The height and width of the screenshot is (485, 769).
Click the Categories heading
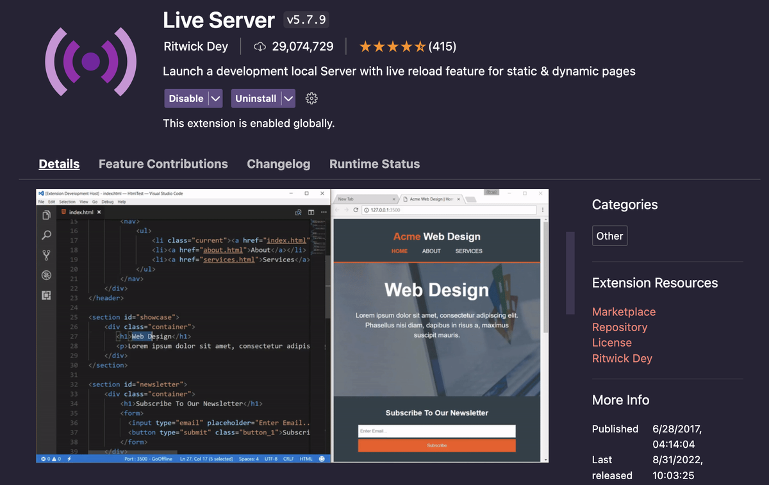pyautogui.click(x=625, y=204)
